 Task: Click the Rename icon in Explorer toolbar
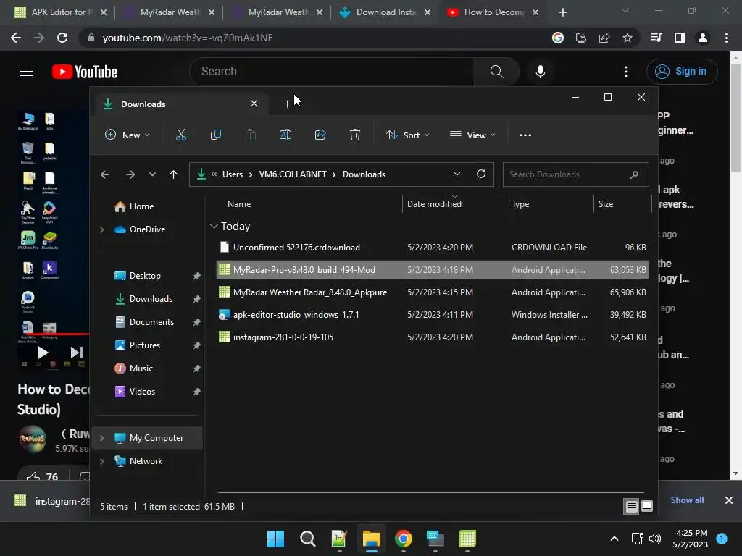tap(285, 135)
